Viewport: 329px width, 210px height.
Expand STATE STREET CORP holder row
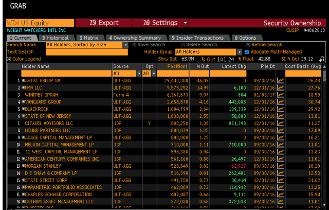(23, 180)
